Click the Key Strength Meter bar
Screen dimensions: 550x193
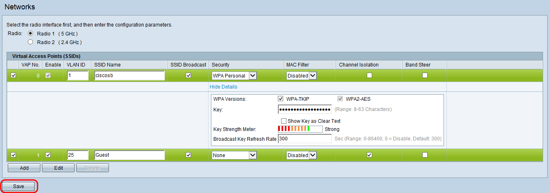300,129
